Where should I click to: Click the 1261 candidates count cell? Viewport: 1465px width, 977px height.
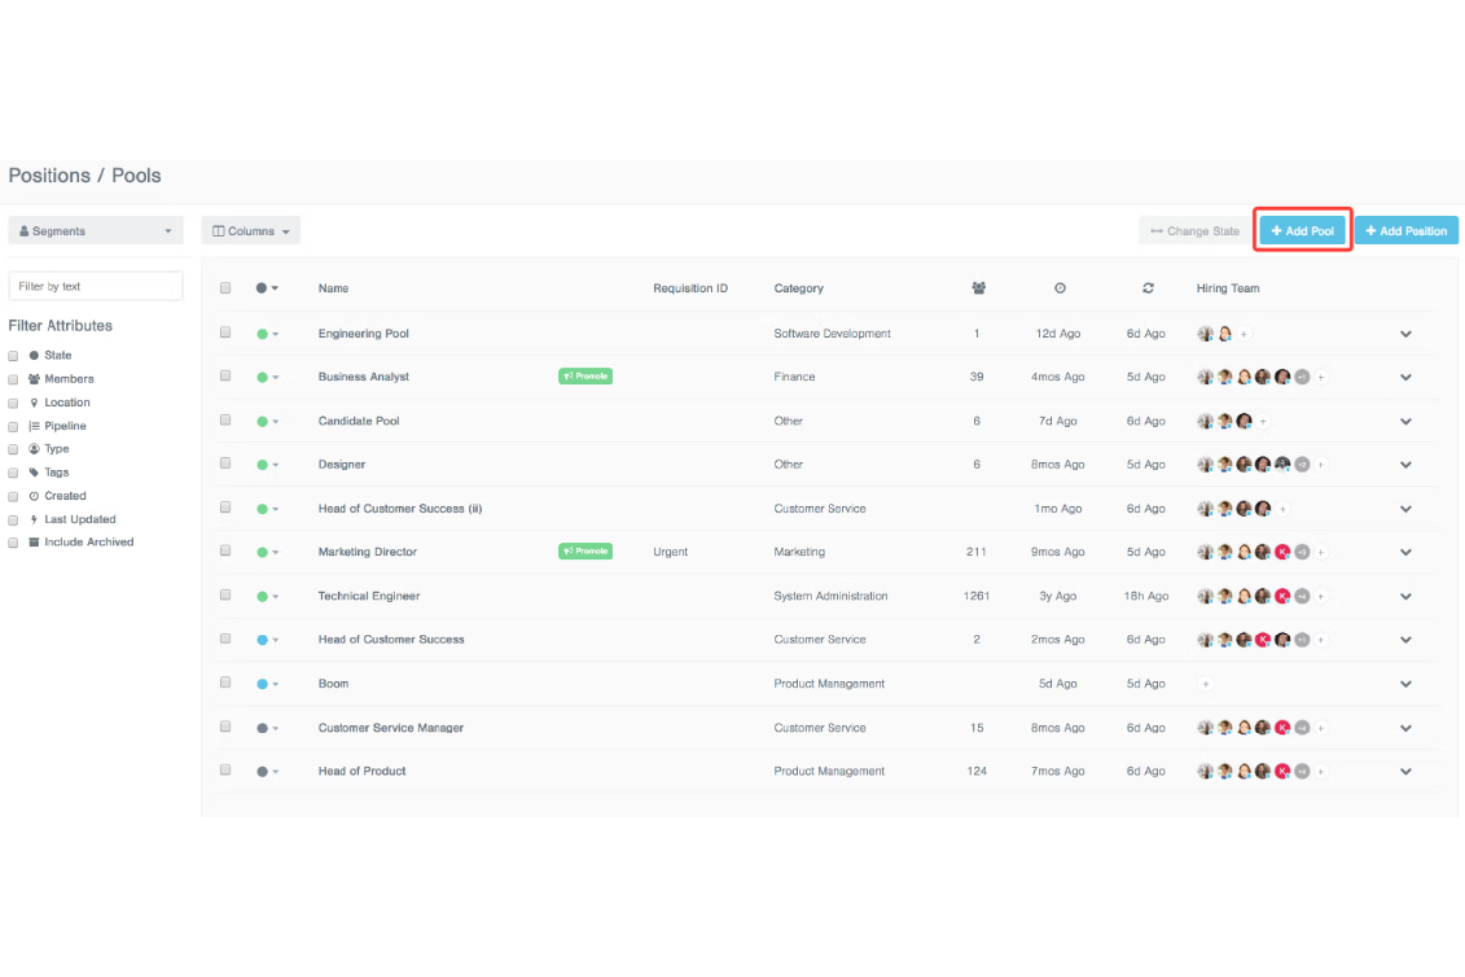tap(976, 596)
